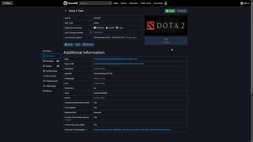Open Configuration in the sidebar
Viewport: 253px width, 142px height.
click(50, 71)
